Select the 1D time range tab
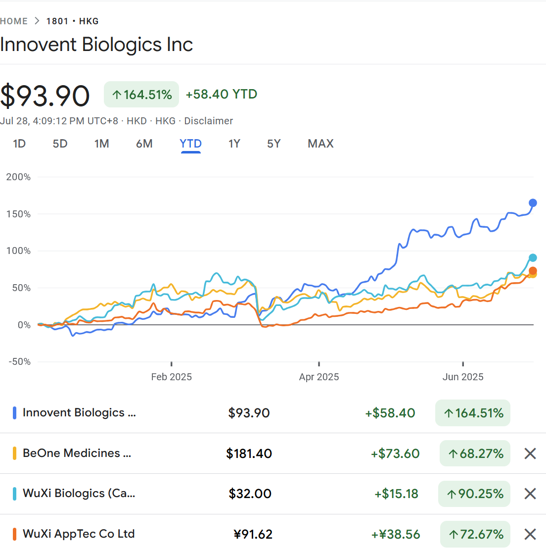This screenshot has height=554, width=546. [19, 144]
